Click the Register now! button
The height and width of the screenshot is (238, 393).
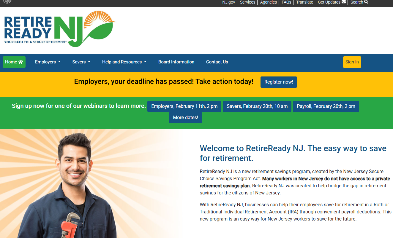point(278,82)
